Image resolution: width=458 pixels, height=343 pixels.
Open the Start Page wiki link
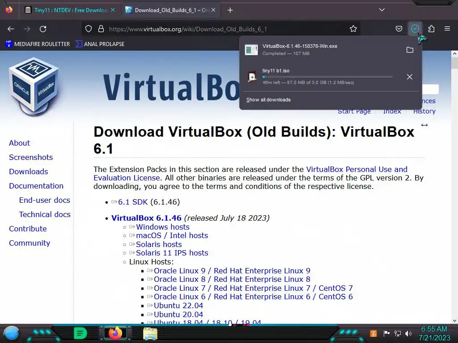click(354, 111)
